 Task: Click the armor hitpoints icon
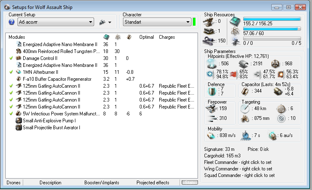(244, 63)
